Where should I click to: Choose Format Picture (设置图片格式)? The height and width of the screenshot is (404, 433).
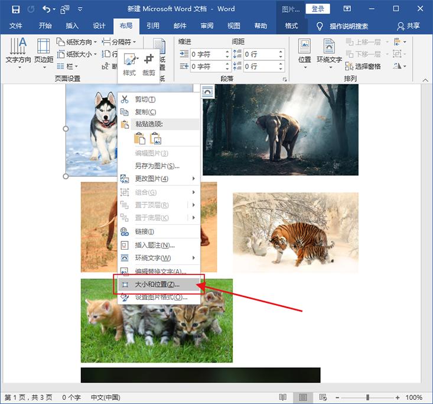click(158, 298)
